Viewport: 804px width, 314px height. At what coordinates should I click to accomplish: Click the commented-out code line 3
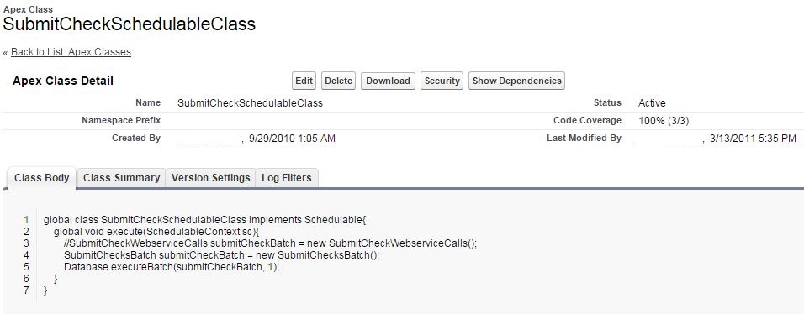(270, 243)
